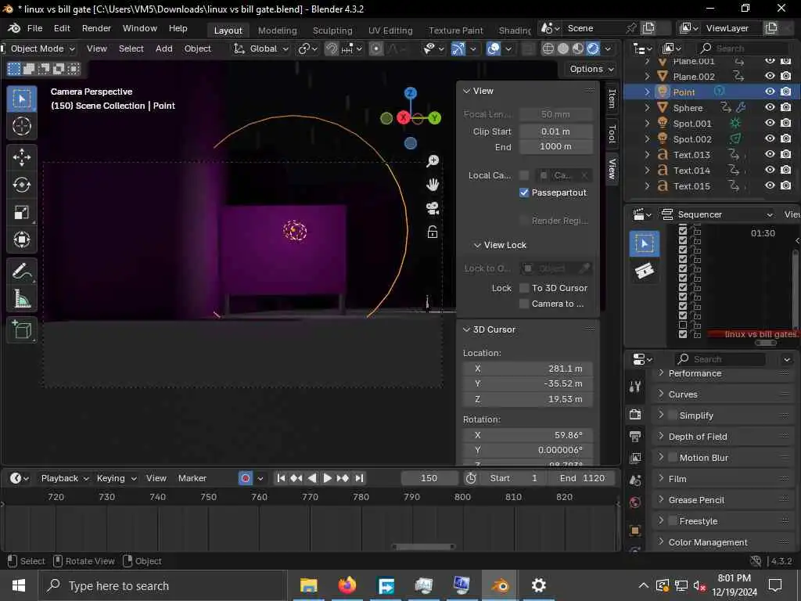Image resolution: width=801 pixels, height=601 pixels.
Task: Click the 3D Cursor Location X field
Action: click(x=528, y=369)
